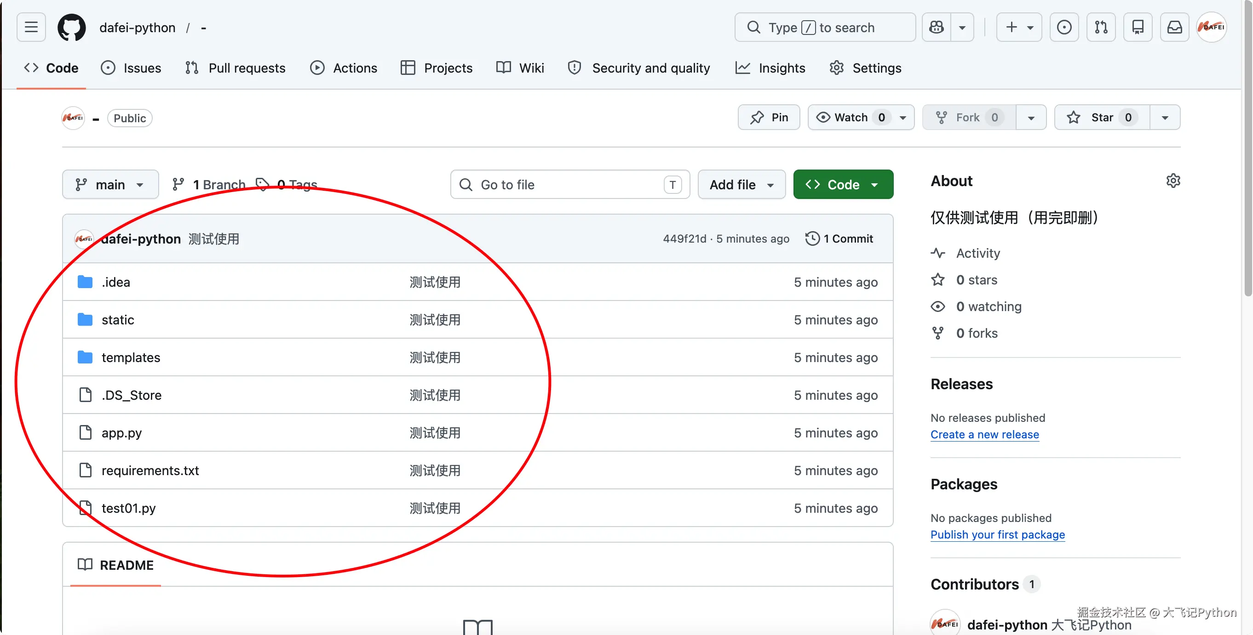The height and width of the screenshot is (635, 1253).
Task: Select the Code tab
Action: [51, 68]
